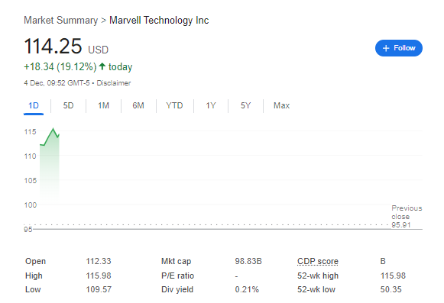Click the Marvell Technology Inc title

click(159, 21)
